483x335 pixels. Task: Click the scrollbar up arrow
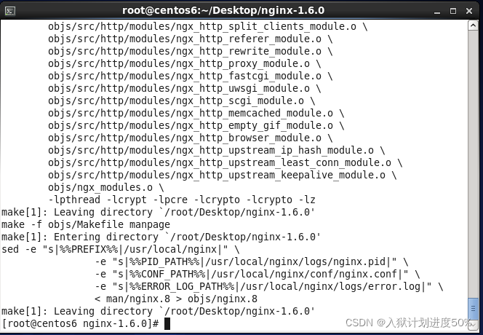coord(473,25)
